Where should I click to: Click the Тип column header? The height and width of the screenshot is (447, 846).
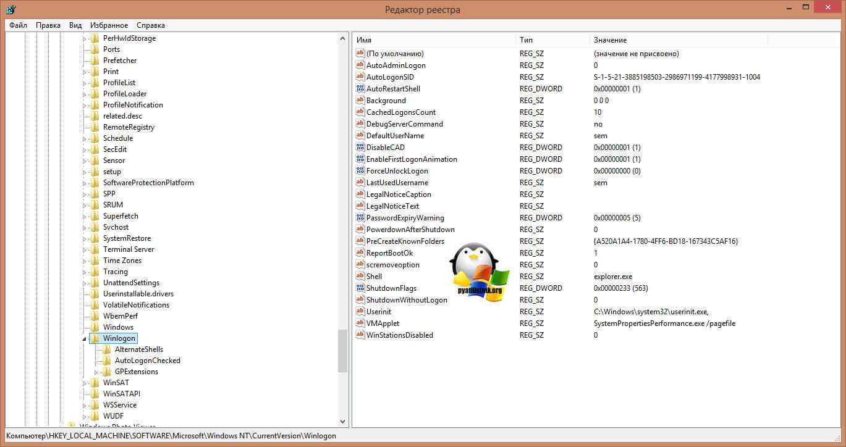tap(551, 40)
